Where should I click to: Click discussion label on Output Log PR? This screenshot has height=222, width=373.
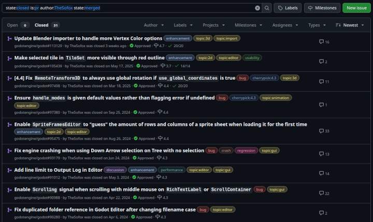click(x=115, y=170)
